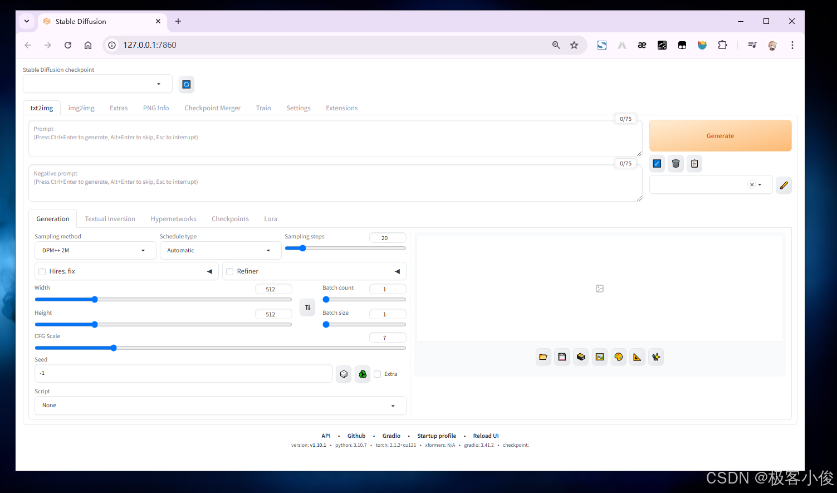Screen dimensions: 837x493
Task: Open the browser extensions puzzle icon
Action: pyautogui.click(x=722, y=45)
